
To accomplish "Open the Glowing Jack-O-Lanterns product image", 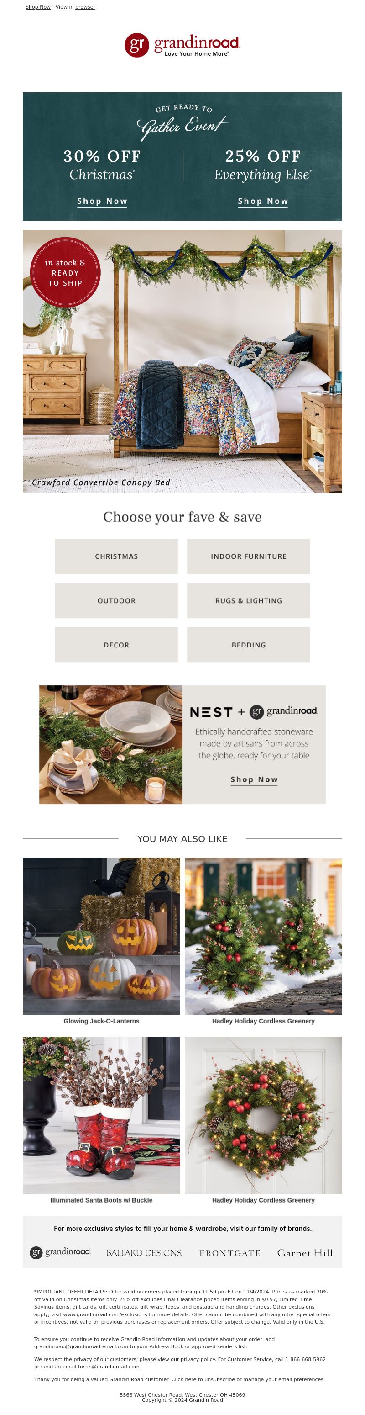I will (x=102, y=936).
